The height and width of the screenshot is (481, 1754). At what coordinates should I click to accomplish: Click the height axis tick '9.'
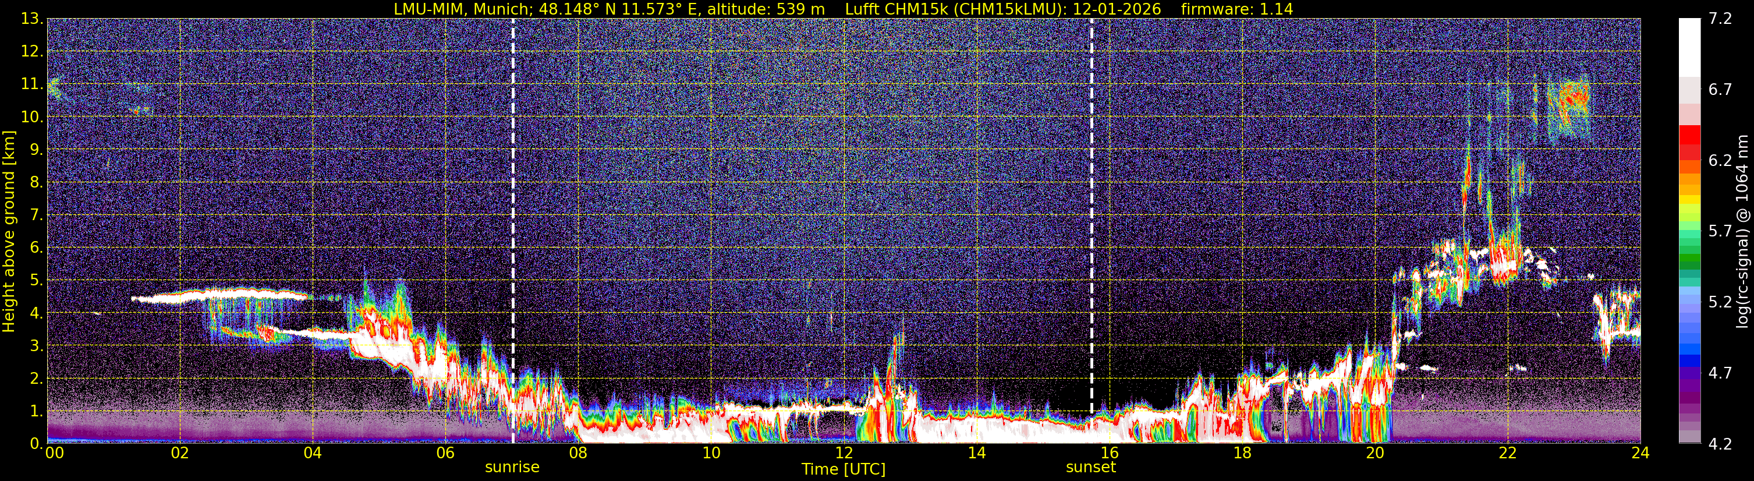36,150
